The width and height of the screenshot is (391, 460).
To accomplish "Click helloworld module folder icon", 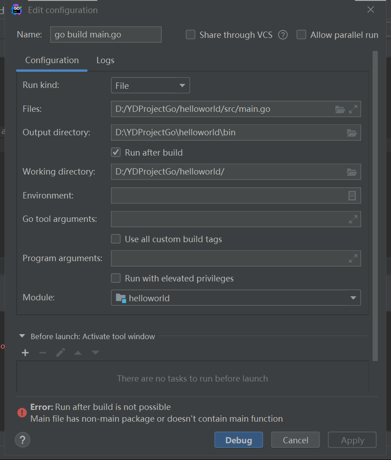I will (x=121, y=298).
